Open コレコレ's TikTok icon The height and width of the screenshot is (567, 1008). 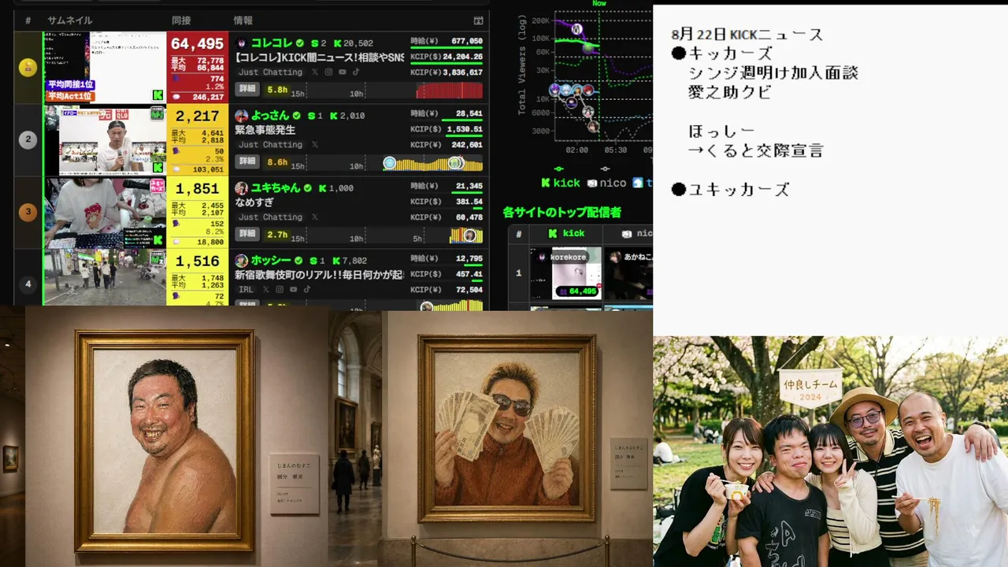tap(355, 72)
